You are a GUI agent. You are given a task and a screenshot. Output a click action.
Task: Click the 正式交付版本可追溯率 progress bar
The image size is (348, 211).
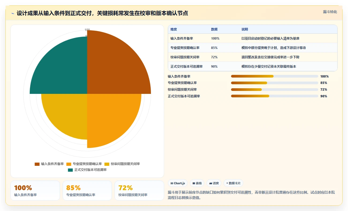275,96
